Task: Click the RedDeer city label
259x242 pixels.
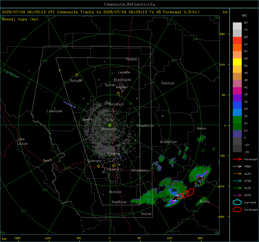Action: (x=122, y=87)
